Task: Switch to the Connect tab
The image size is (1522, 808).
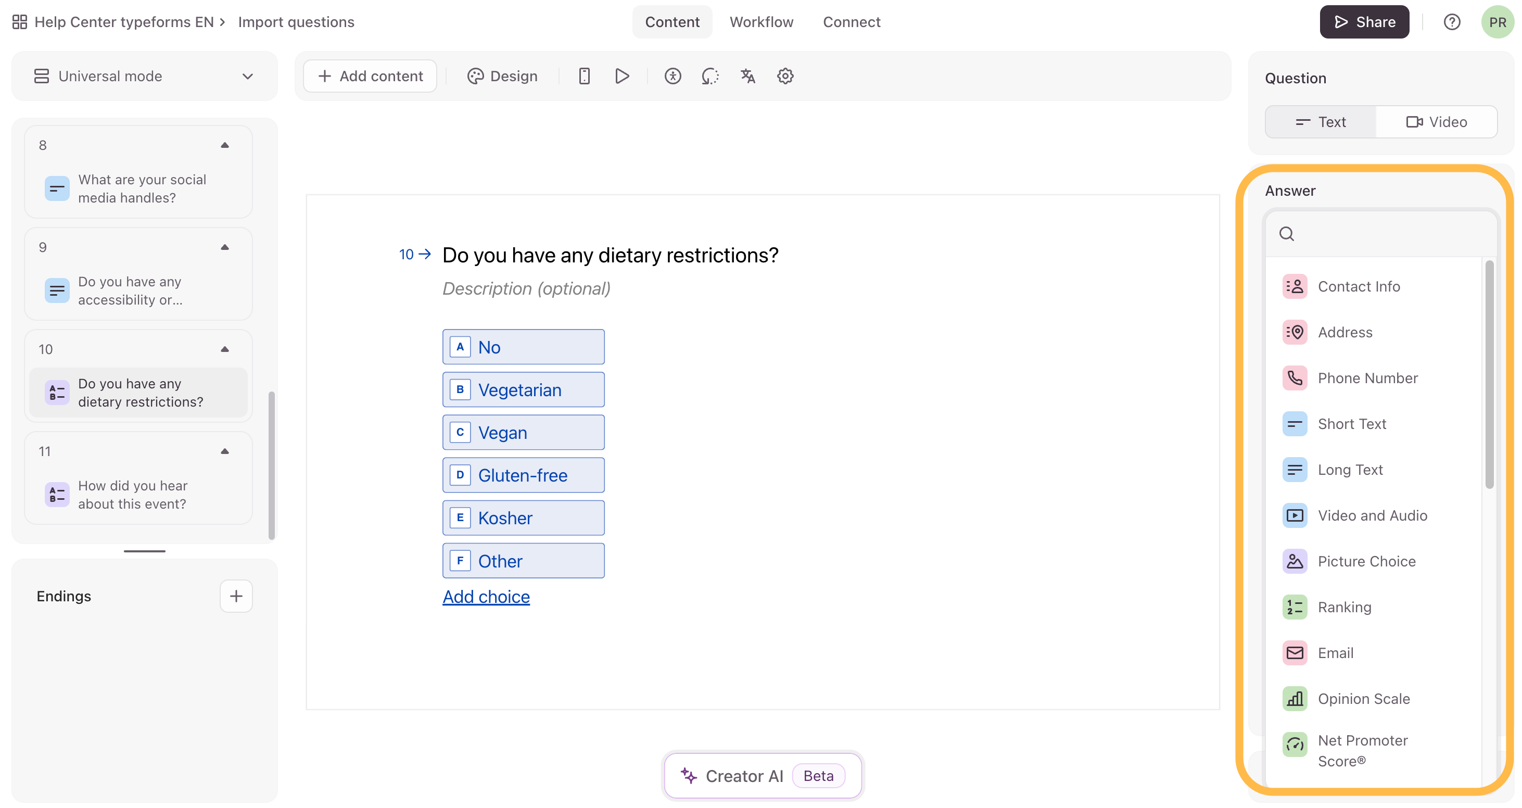Action: [851, 22]
